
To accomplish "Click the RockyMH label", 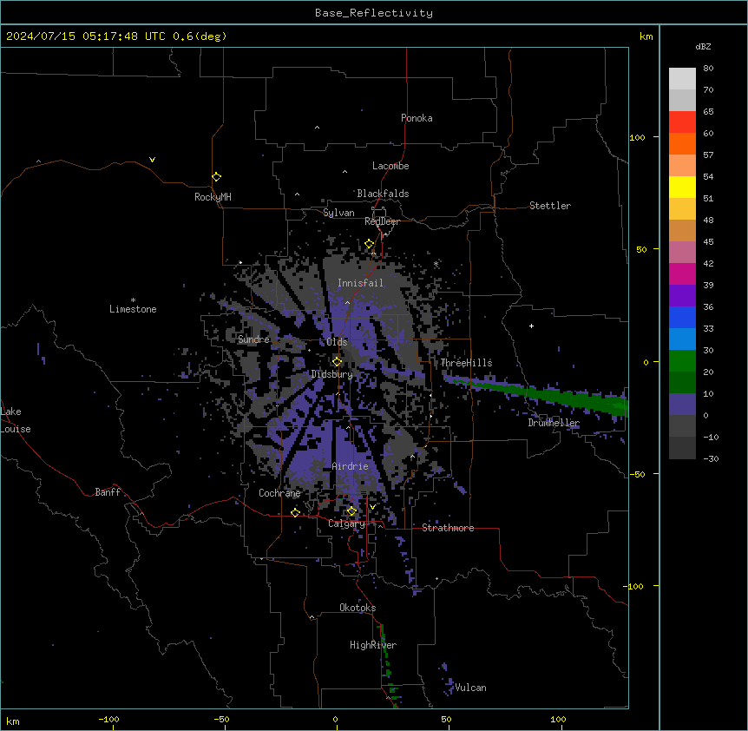I will click(x=213, y=197).
